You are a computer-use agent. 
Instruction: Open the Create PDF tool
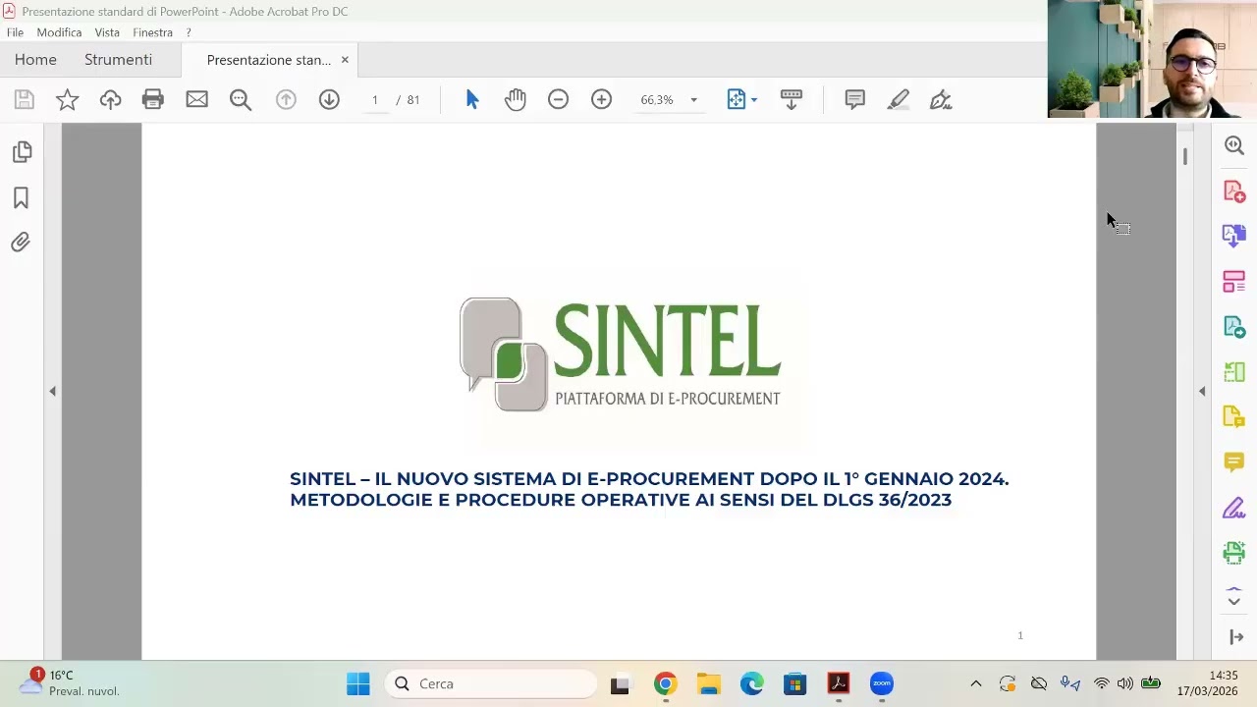click(x=1234, y=190)
